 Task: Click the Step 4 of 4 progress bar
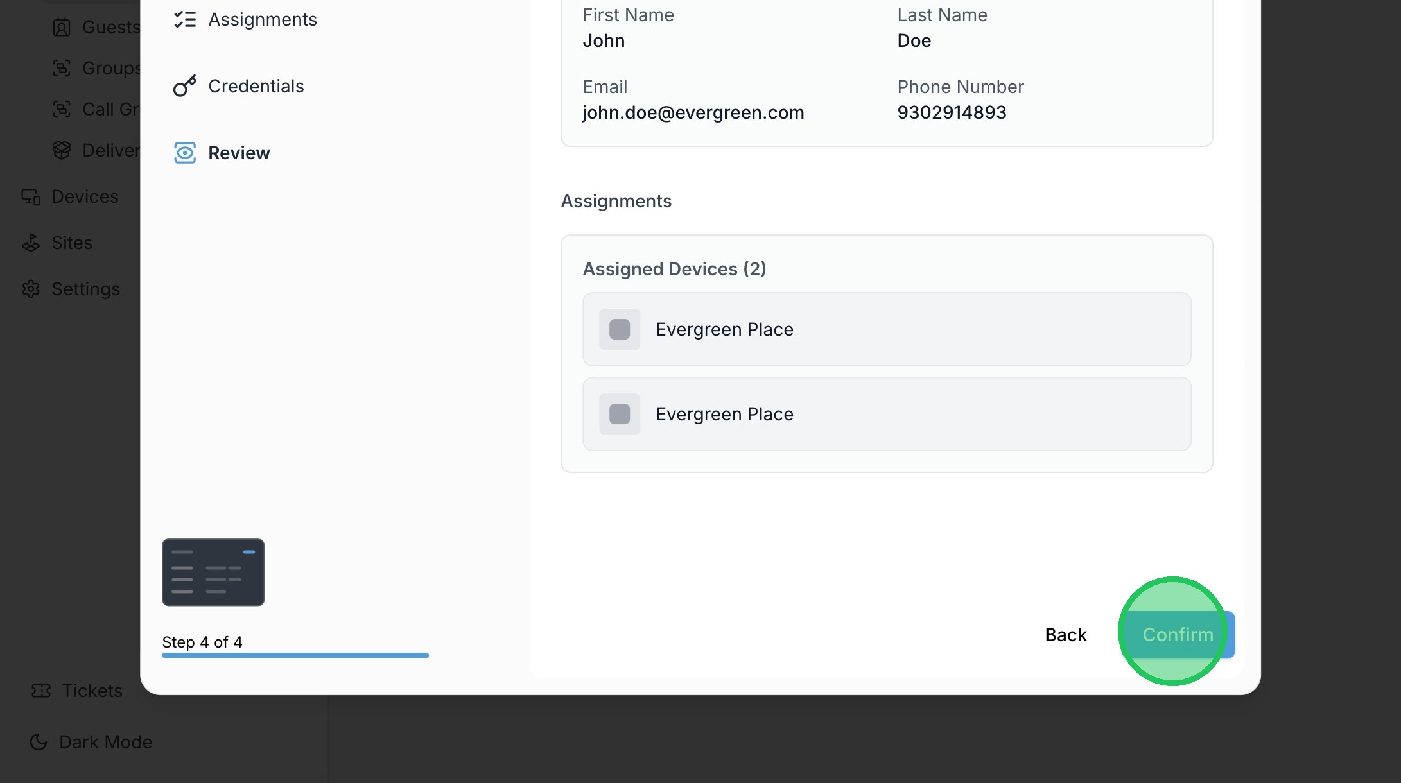295,655
